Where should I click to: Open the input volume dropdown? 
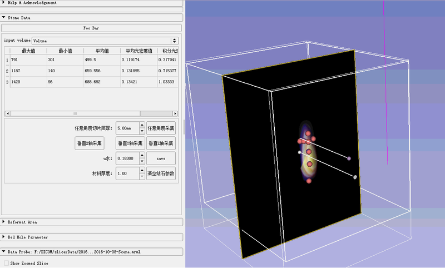105,41
